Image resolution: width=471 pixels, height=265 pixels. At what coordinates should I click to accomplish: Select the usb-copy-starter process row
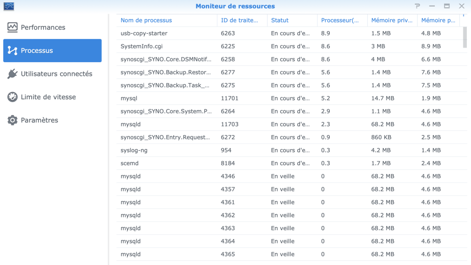(144, 33)
